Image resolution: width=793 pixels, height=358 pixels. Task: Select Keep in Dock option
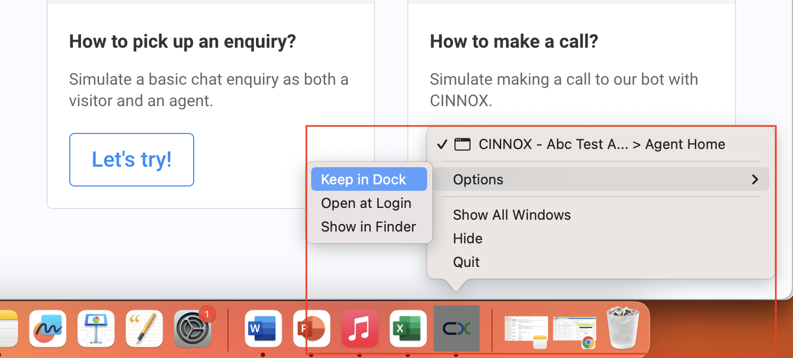tap(369, 180)
